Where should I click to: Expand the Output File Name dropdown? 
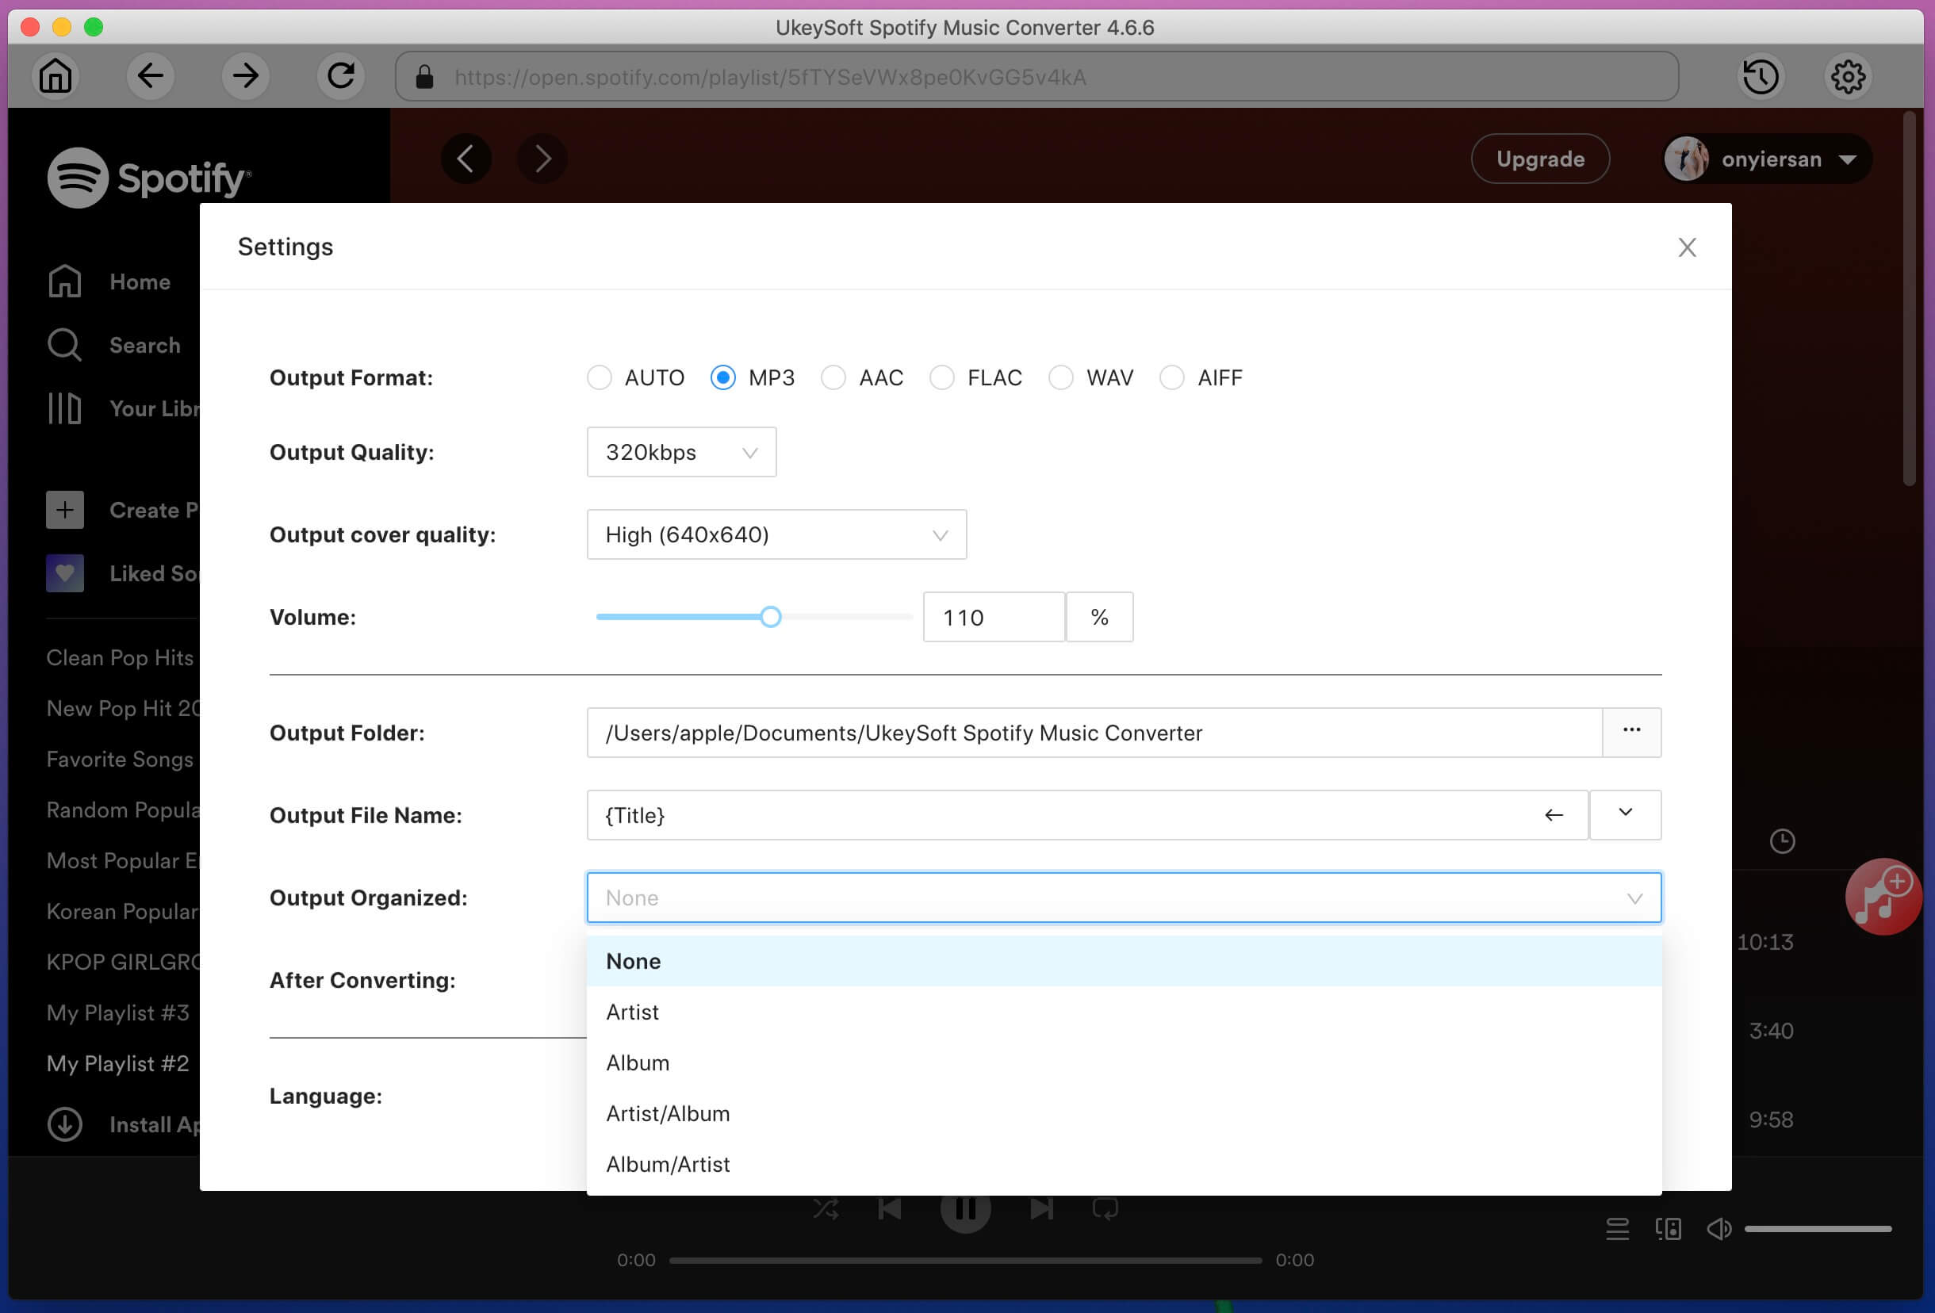click(1624, 813)
